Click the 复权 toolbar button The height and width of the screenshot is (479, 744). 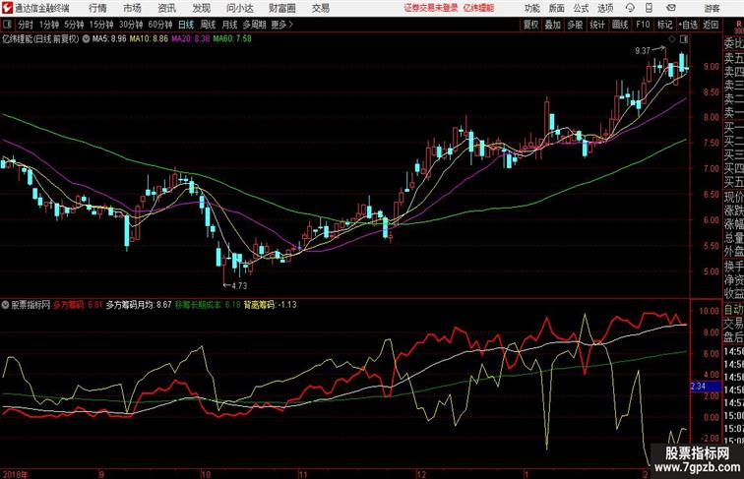coord(531,25)
